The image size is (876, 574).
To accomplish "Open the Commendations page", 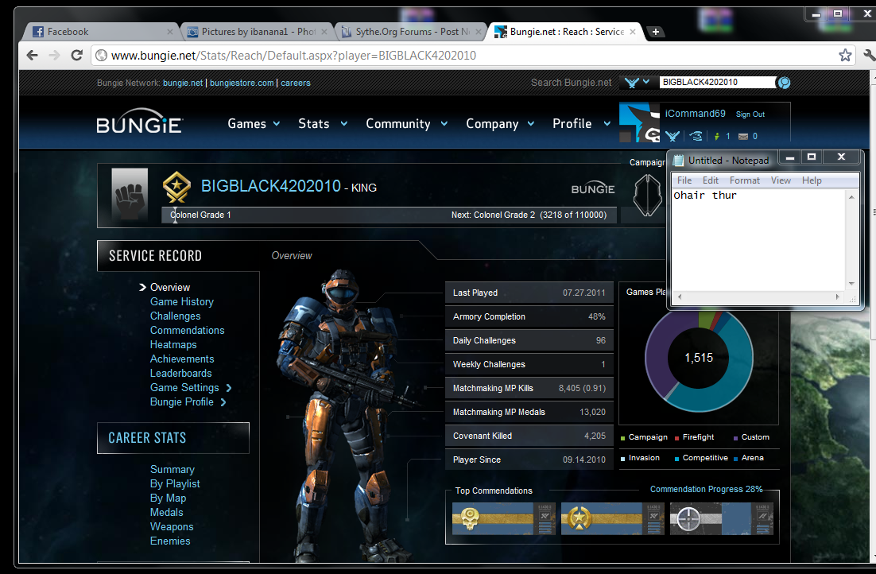I will tap(187, 330).
